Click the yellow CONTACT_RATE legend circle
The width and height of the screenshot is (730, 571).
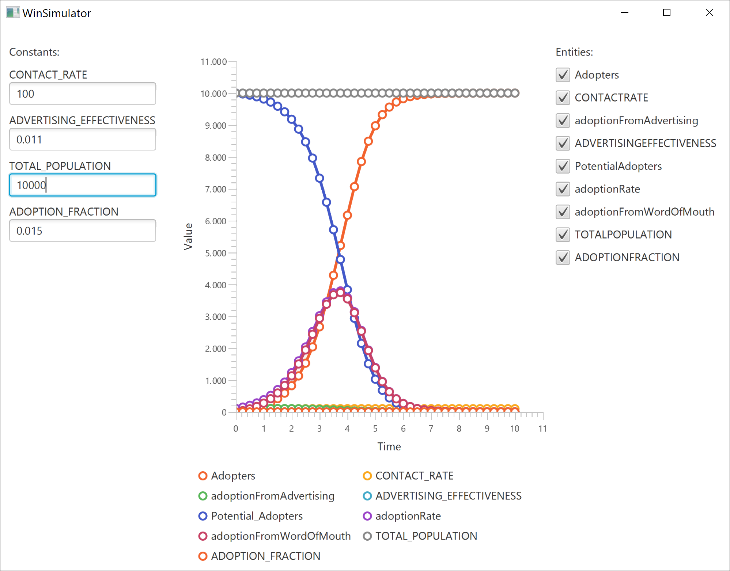click(x=367, y=476)
